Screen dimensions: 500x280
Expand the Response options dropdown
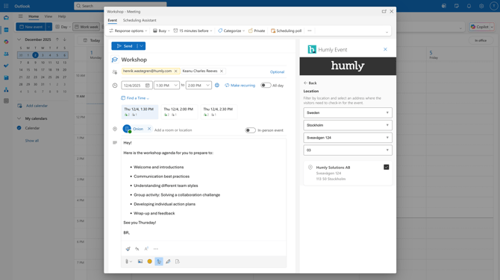128,31
